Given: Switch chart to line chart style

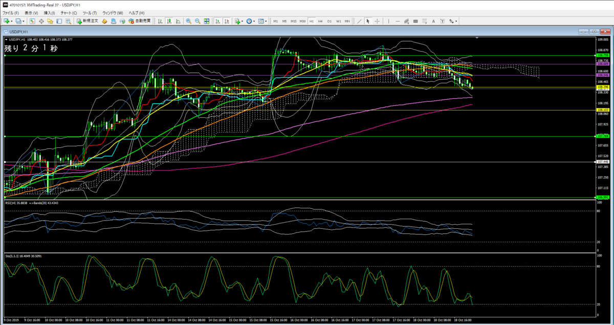Looking at the screenshot, I should tap(178, 21).
